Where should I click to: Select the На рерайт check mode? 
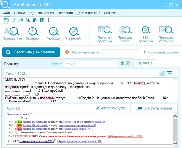click(74, 33)
